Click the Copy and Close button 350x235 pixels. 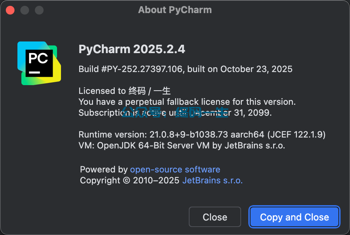[294, 217]
